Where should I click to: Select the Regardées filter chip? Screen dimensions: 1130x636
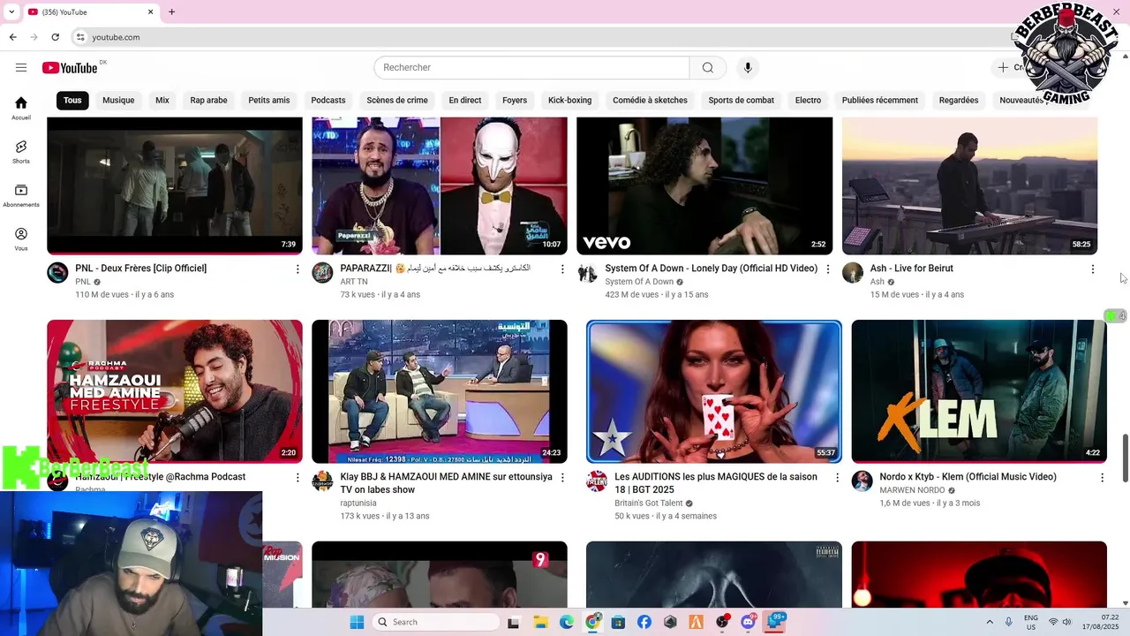[x=959, y=101]
